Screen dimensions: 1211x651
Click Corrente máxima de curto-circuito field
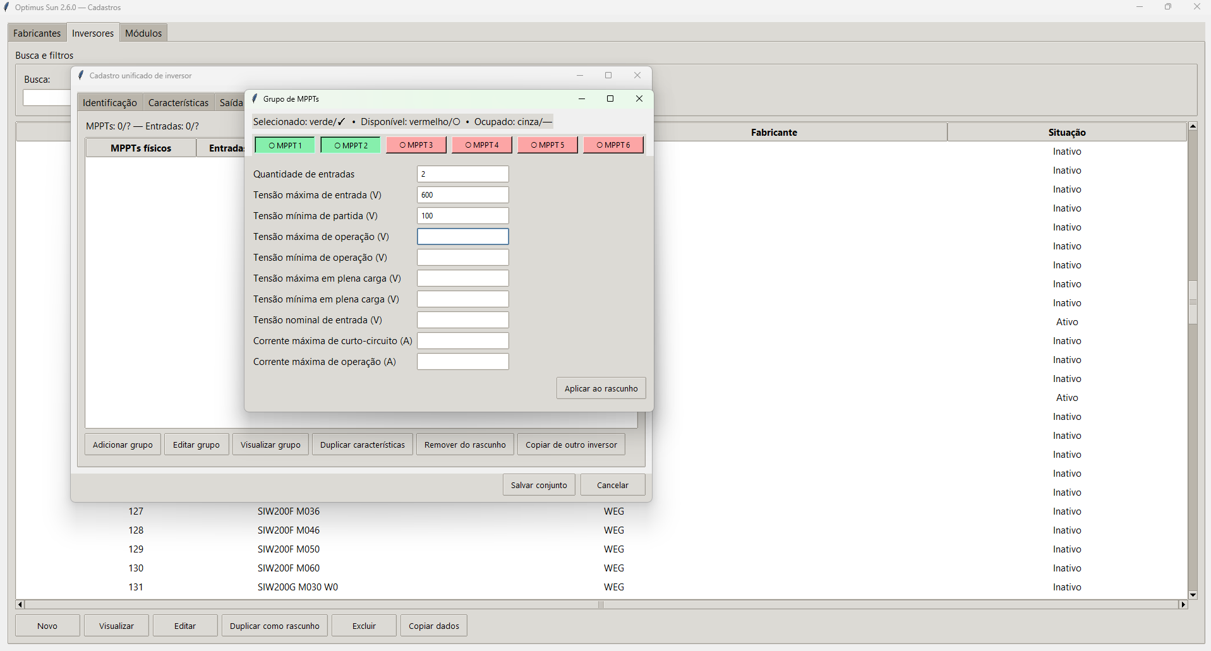coord(463,341)
